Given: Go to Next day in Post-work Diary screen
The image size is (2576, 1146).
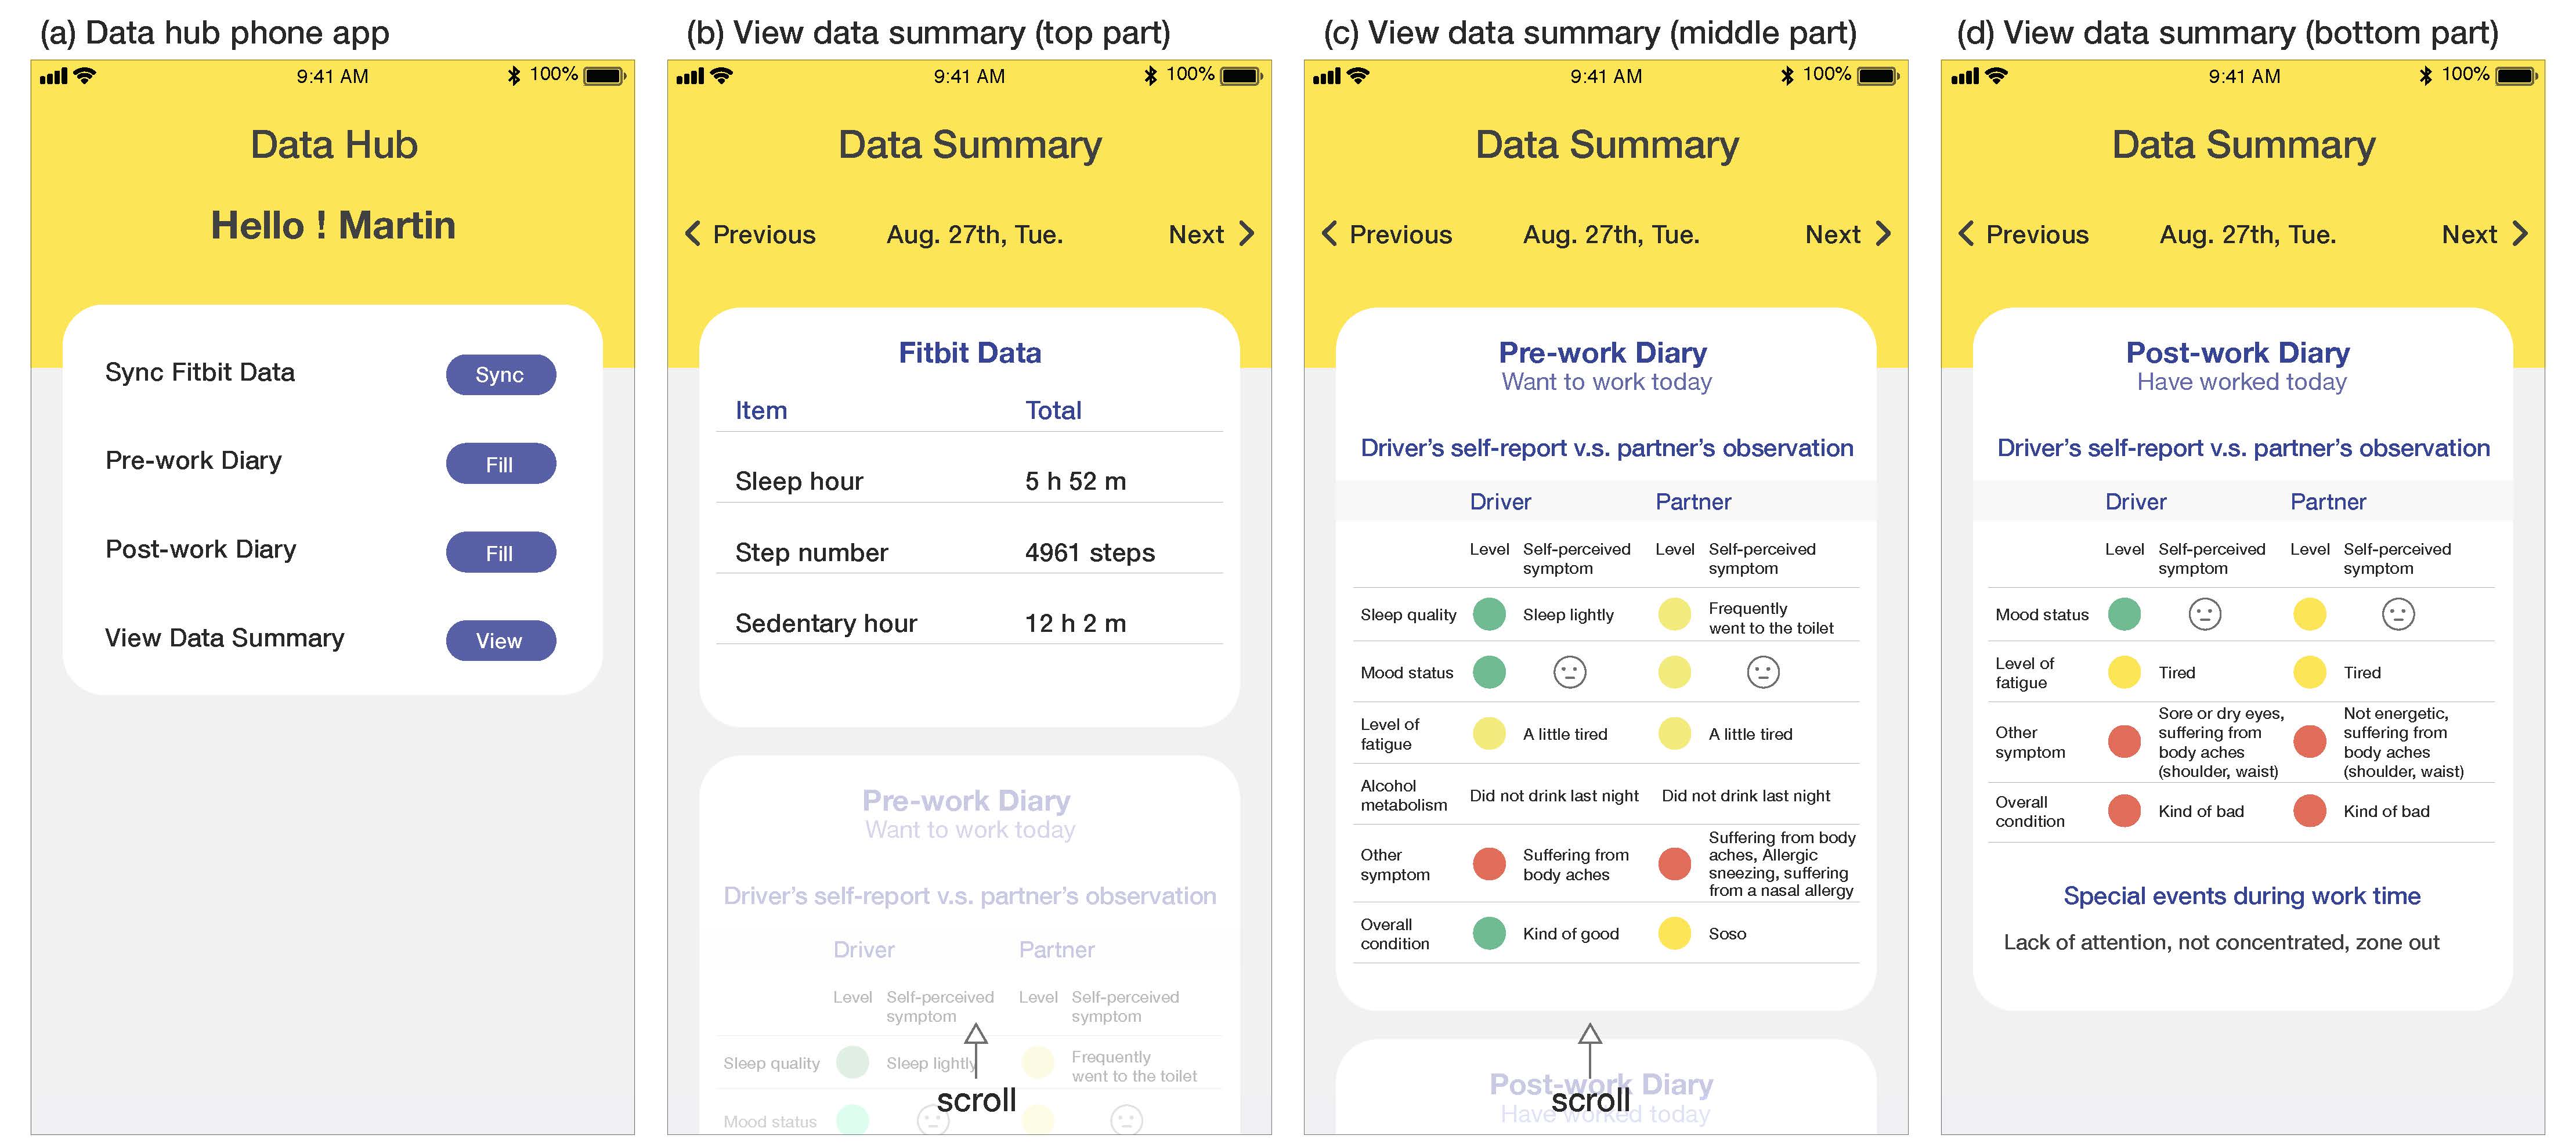Looking at the screenshot, I should 2485,234.
